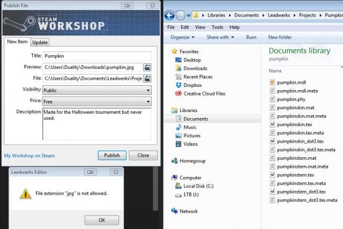Viewport: 343px width, 229px height.
Task: Open My Workshop on Steam link
Action: 28,156
